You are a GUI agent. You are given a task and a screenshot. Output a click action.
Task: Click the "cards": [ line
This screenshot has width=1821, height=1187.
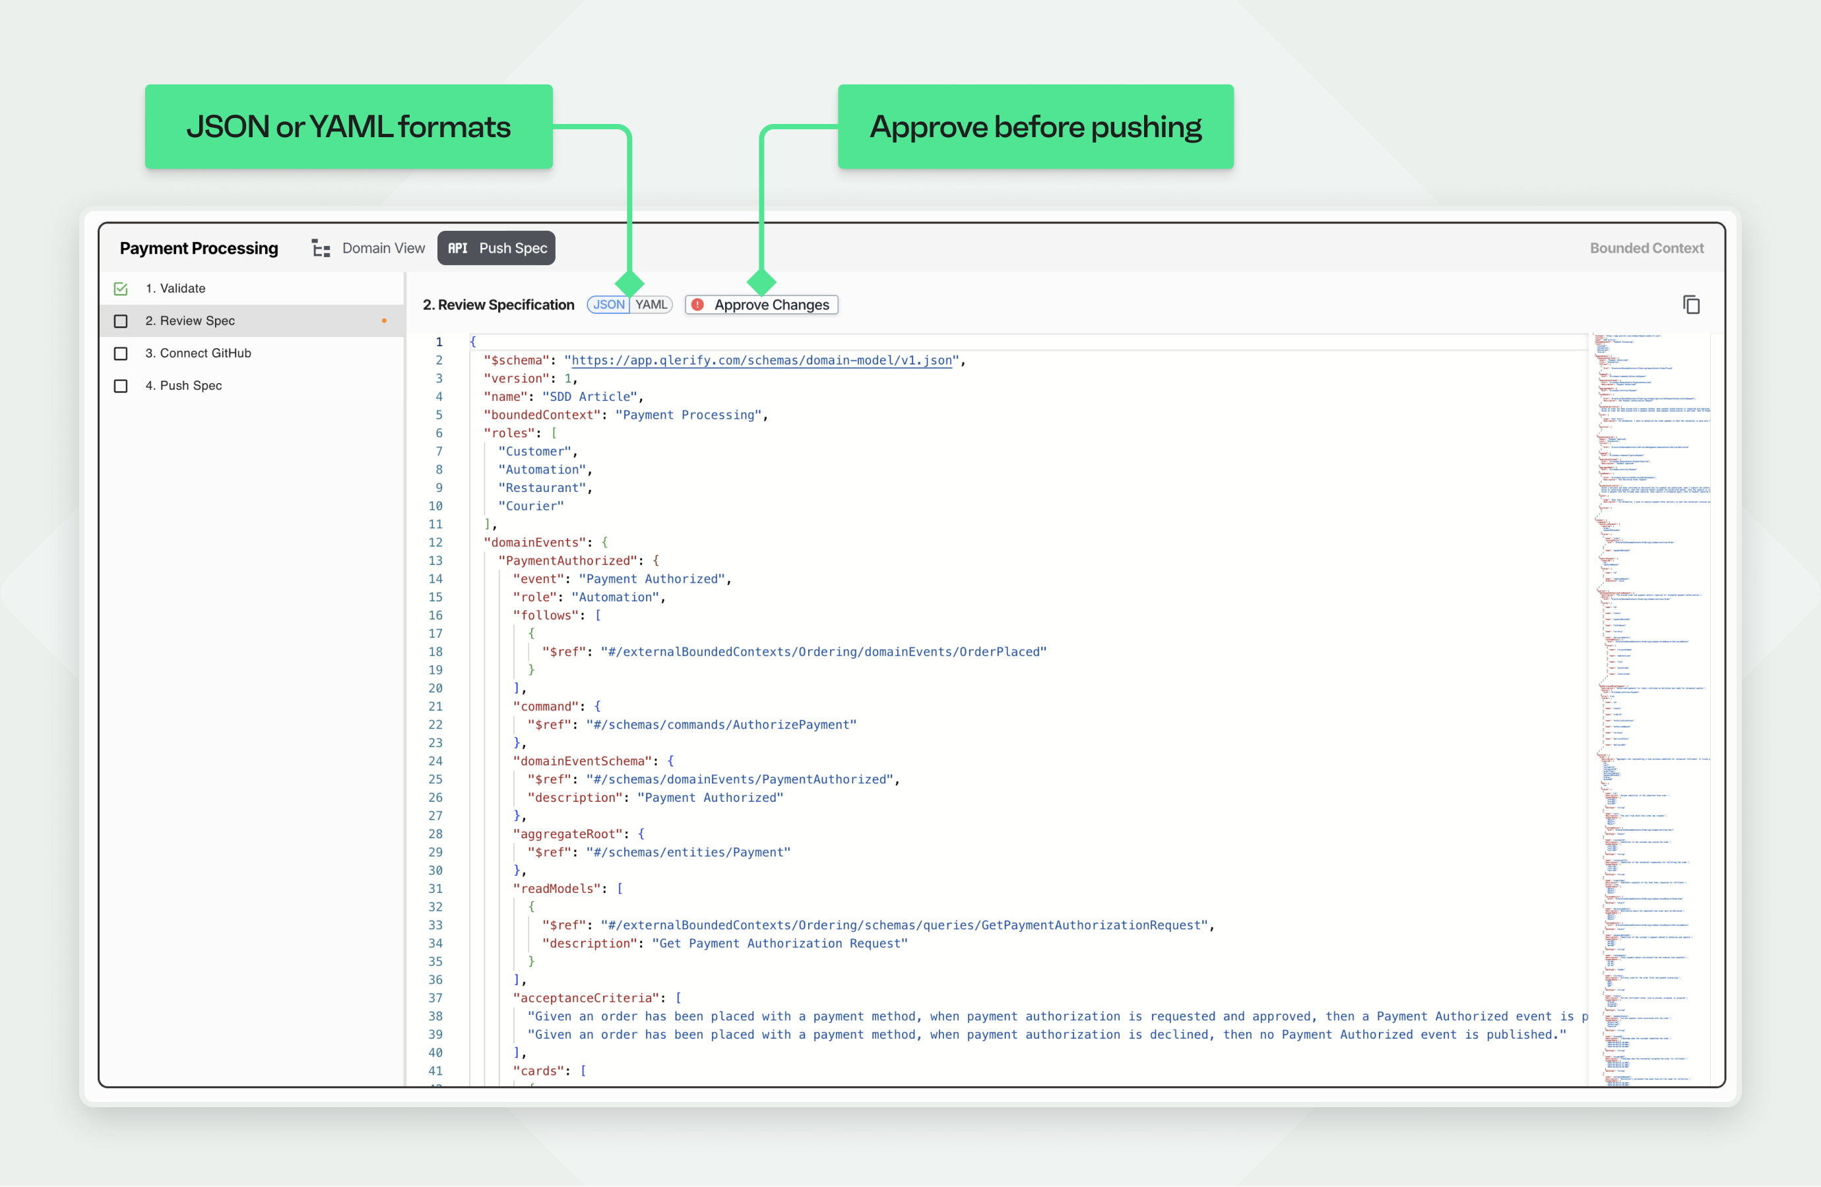(x=550, y=1071)
